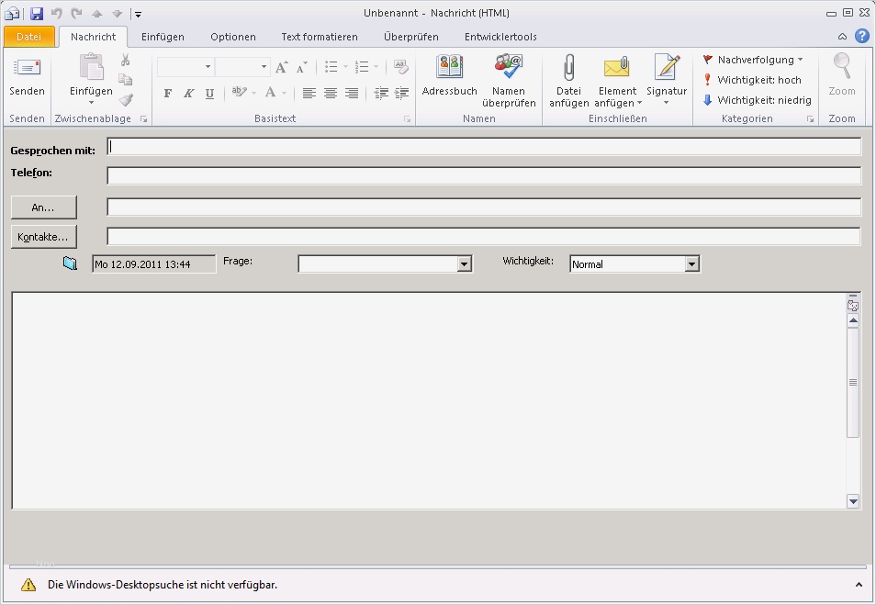Open the Wichtigkeit Normal dropdown

(x=691, y=264)
